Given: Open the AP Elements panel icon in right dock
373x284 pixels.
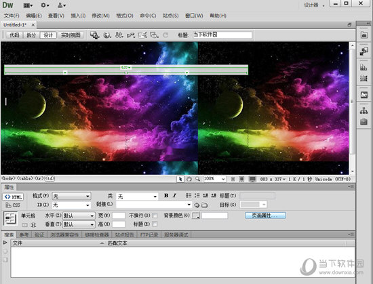Looking at the screenshot, I should click(364, 78).
